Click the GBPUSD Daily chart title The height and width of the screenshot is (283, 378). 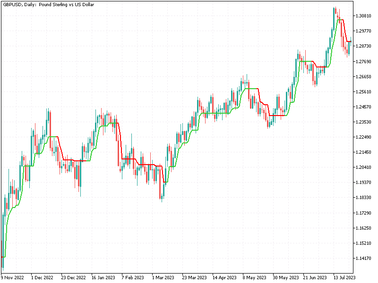[49, 5]
